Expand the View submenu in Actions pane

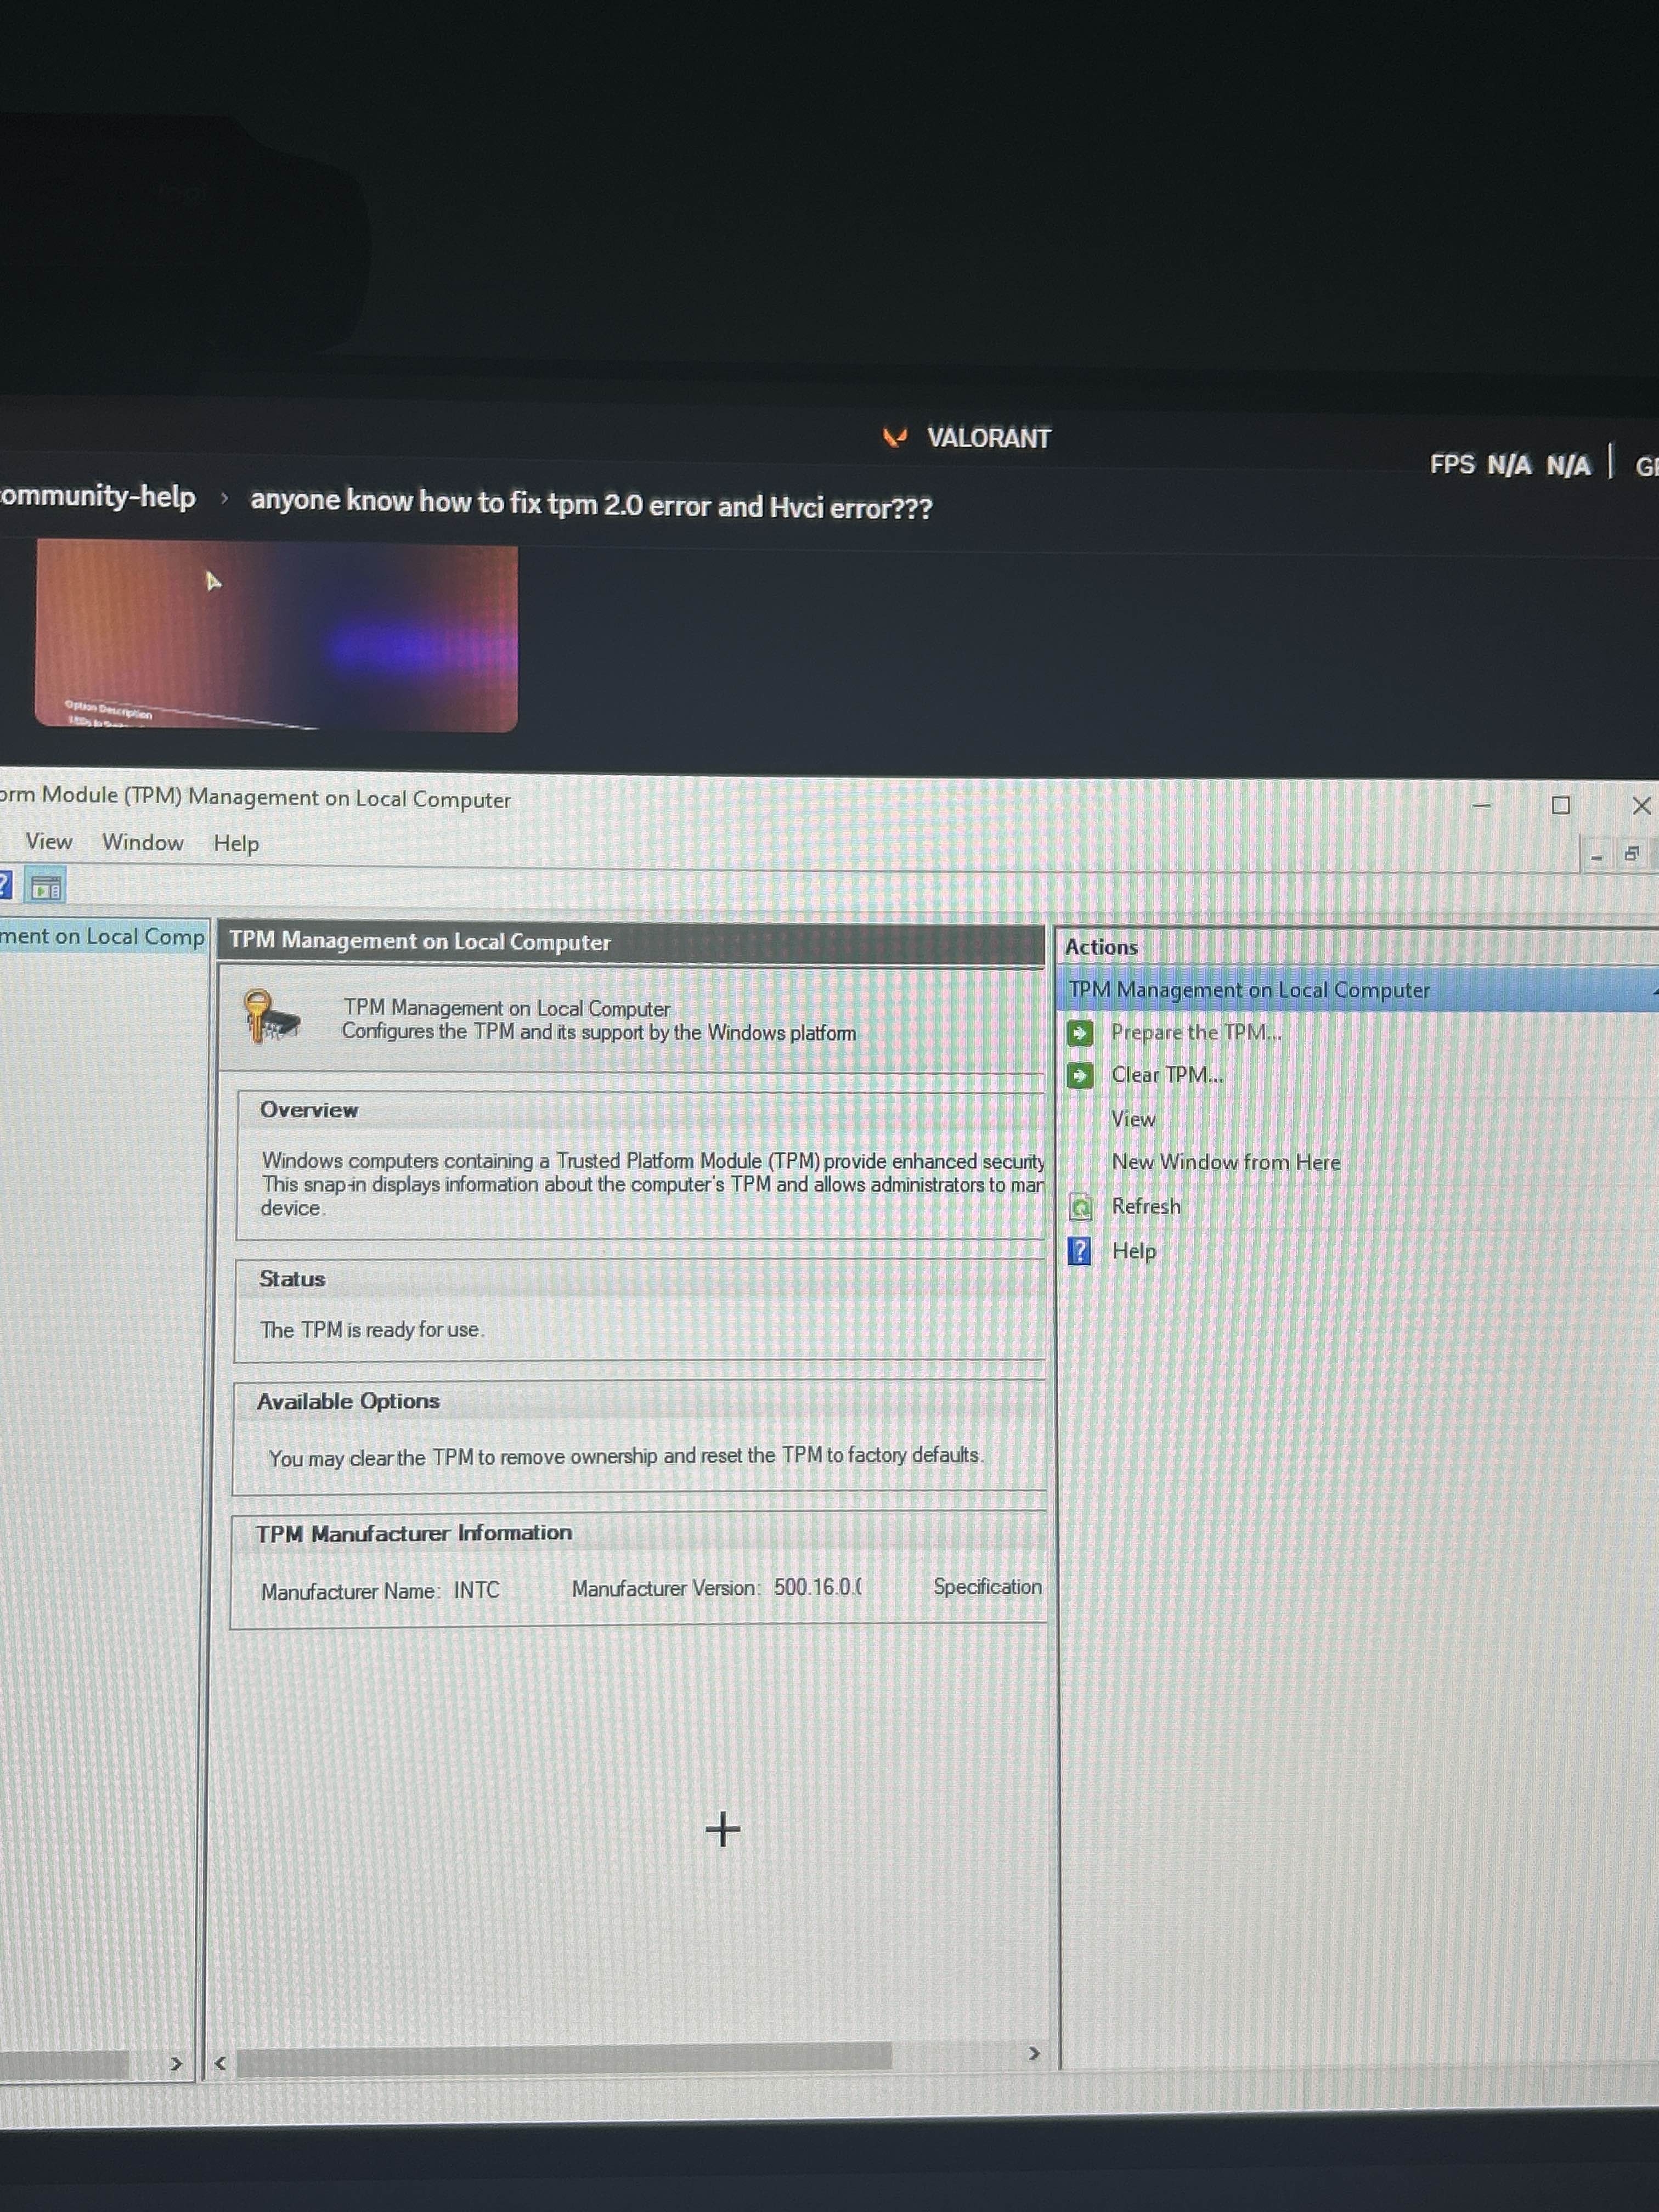coord(1133,1119)
